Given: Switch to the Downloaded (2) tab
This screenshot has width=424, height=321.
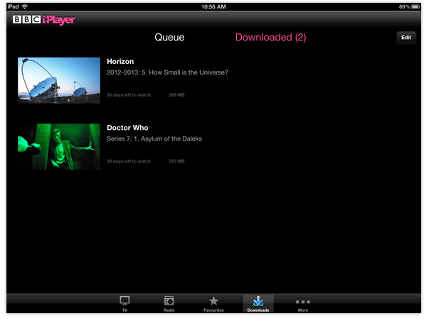Looking at the screenshot, I should click(x=270, y=37).
